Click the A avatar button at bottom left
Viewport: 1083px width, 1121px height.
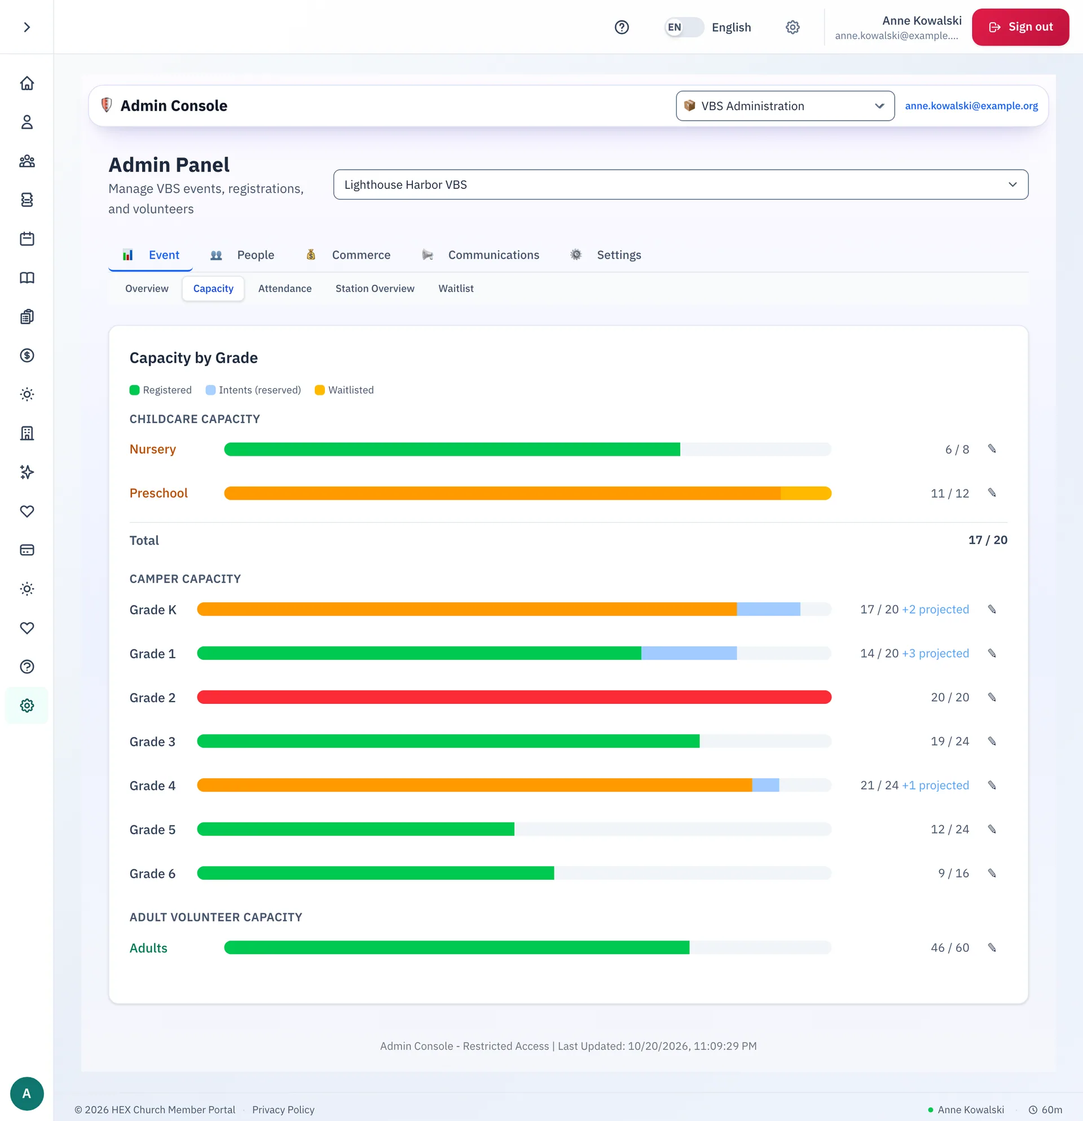click(x=27, y=1093)
